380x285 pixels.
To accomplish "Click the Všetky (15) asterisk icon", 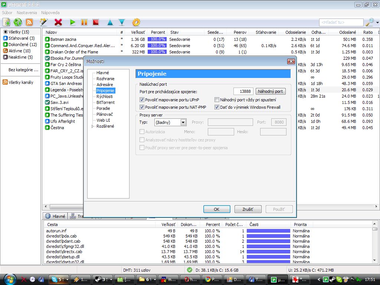I will coord(5,32).
